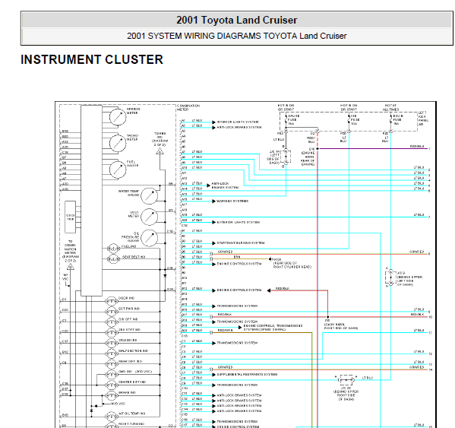The height and width of the screenshot is (428, 455).
Task: Select the A/T OIL TEMP IND lamp symbol
Action: pyautogui.click(x=111, y=417)
